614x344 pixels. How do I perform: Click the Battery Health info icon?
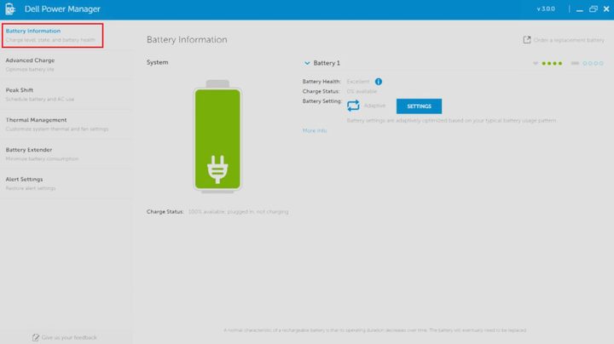pyautogui.click(x=379, y=81)
